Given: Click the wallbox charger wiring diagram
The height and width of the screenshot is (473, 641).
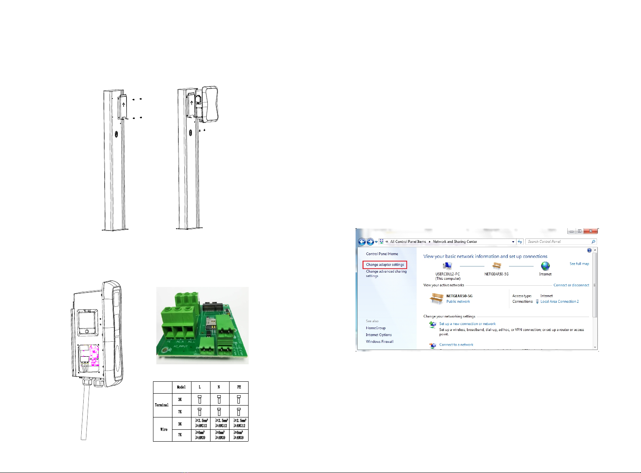Looking at the screenshot, I should click(x=98, y=360).
